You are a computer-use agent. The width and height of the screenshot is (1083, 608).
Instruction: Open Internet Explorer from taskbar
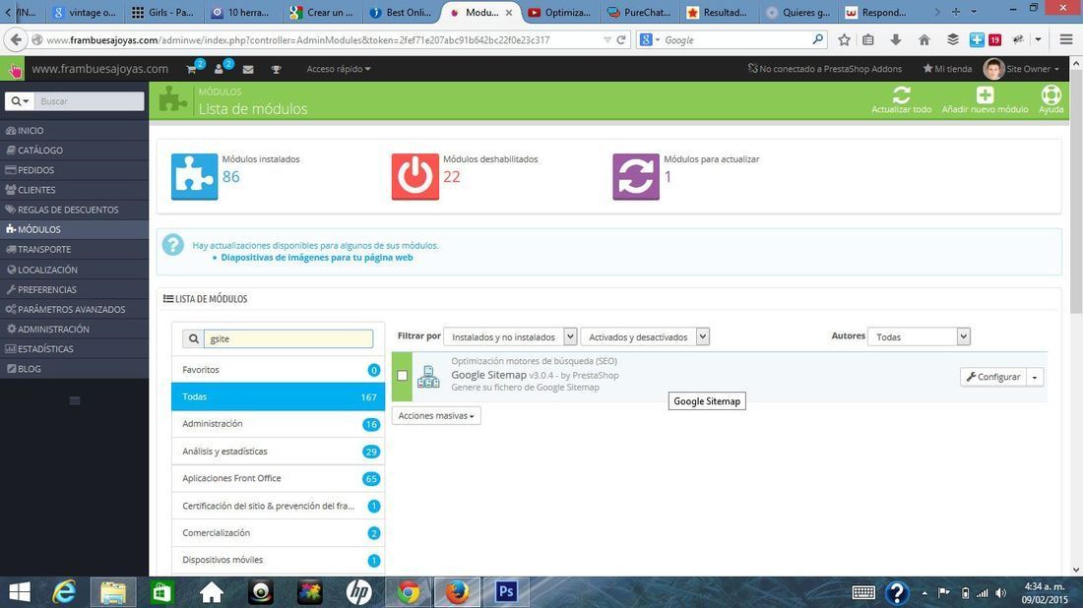(x=64, y=592)
